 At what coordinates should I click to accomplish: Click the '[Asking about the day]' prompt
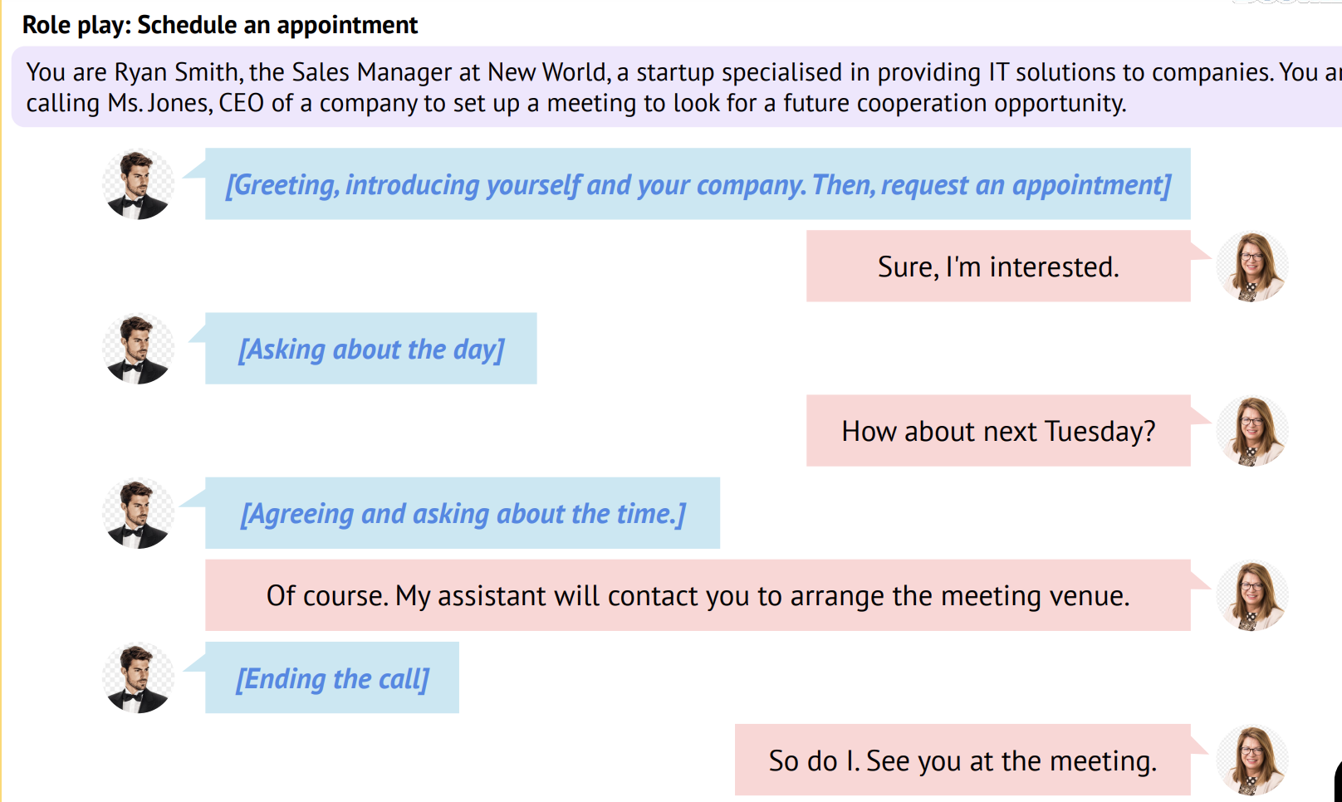(x=371, y=349)
